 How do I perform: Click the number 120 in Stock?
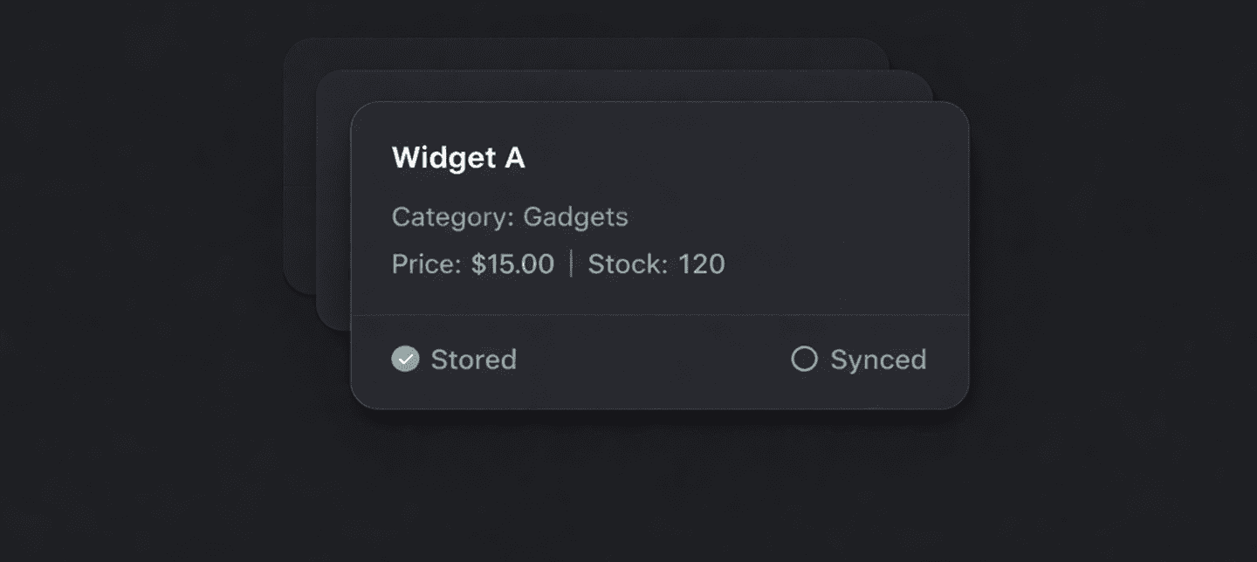(702, 264)
